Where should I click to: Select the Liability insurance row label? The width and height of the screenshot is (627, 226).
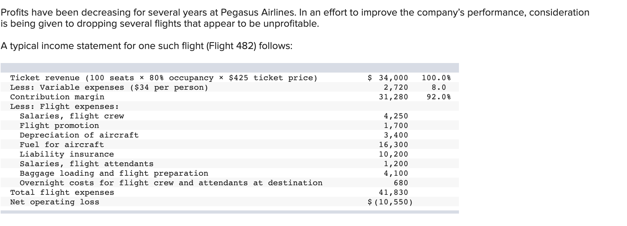[67, 154]
